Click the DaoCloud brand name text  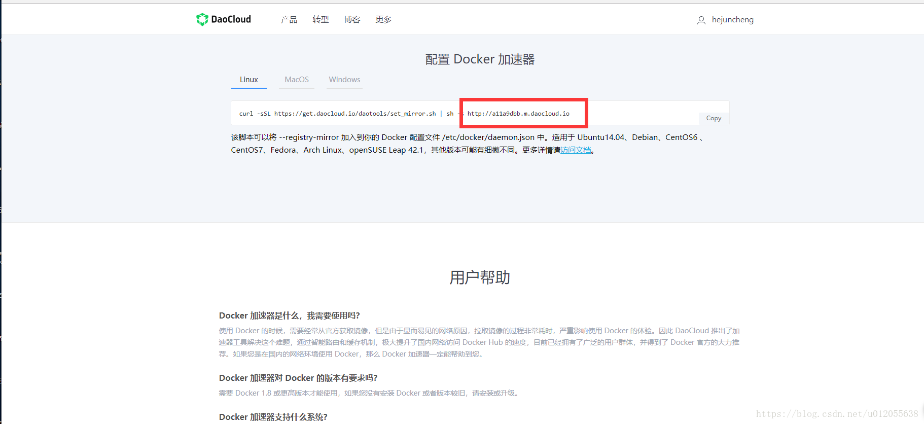(231, 19)
